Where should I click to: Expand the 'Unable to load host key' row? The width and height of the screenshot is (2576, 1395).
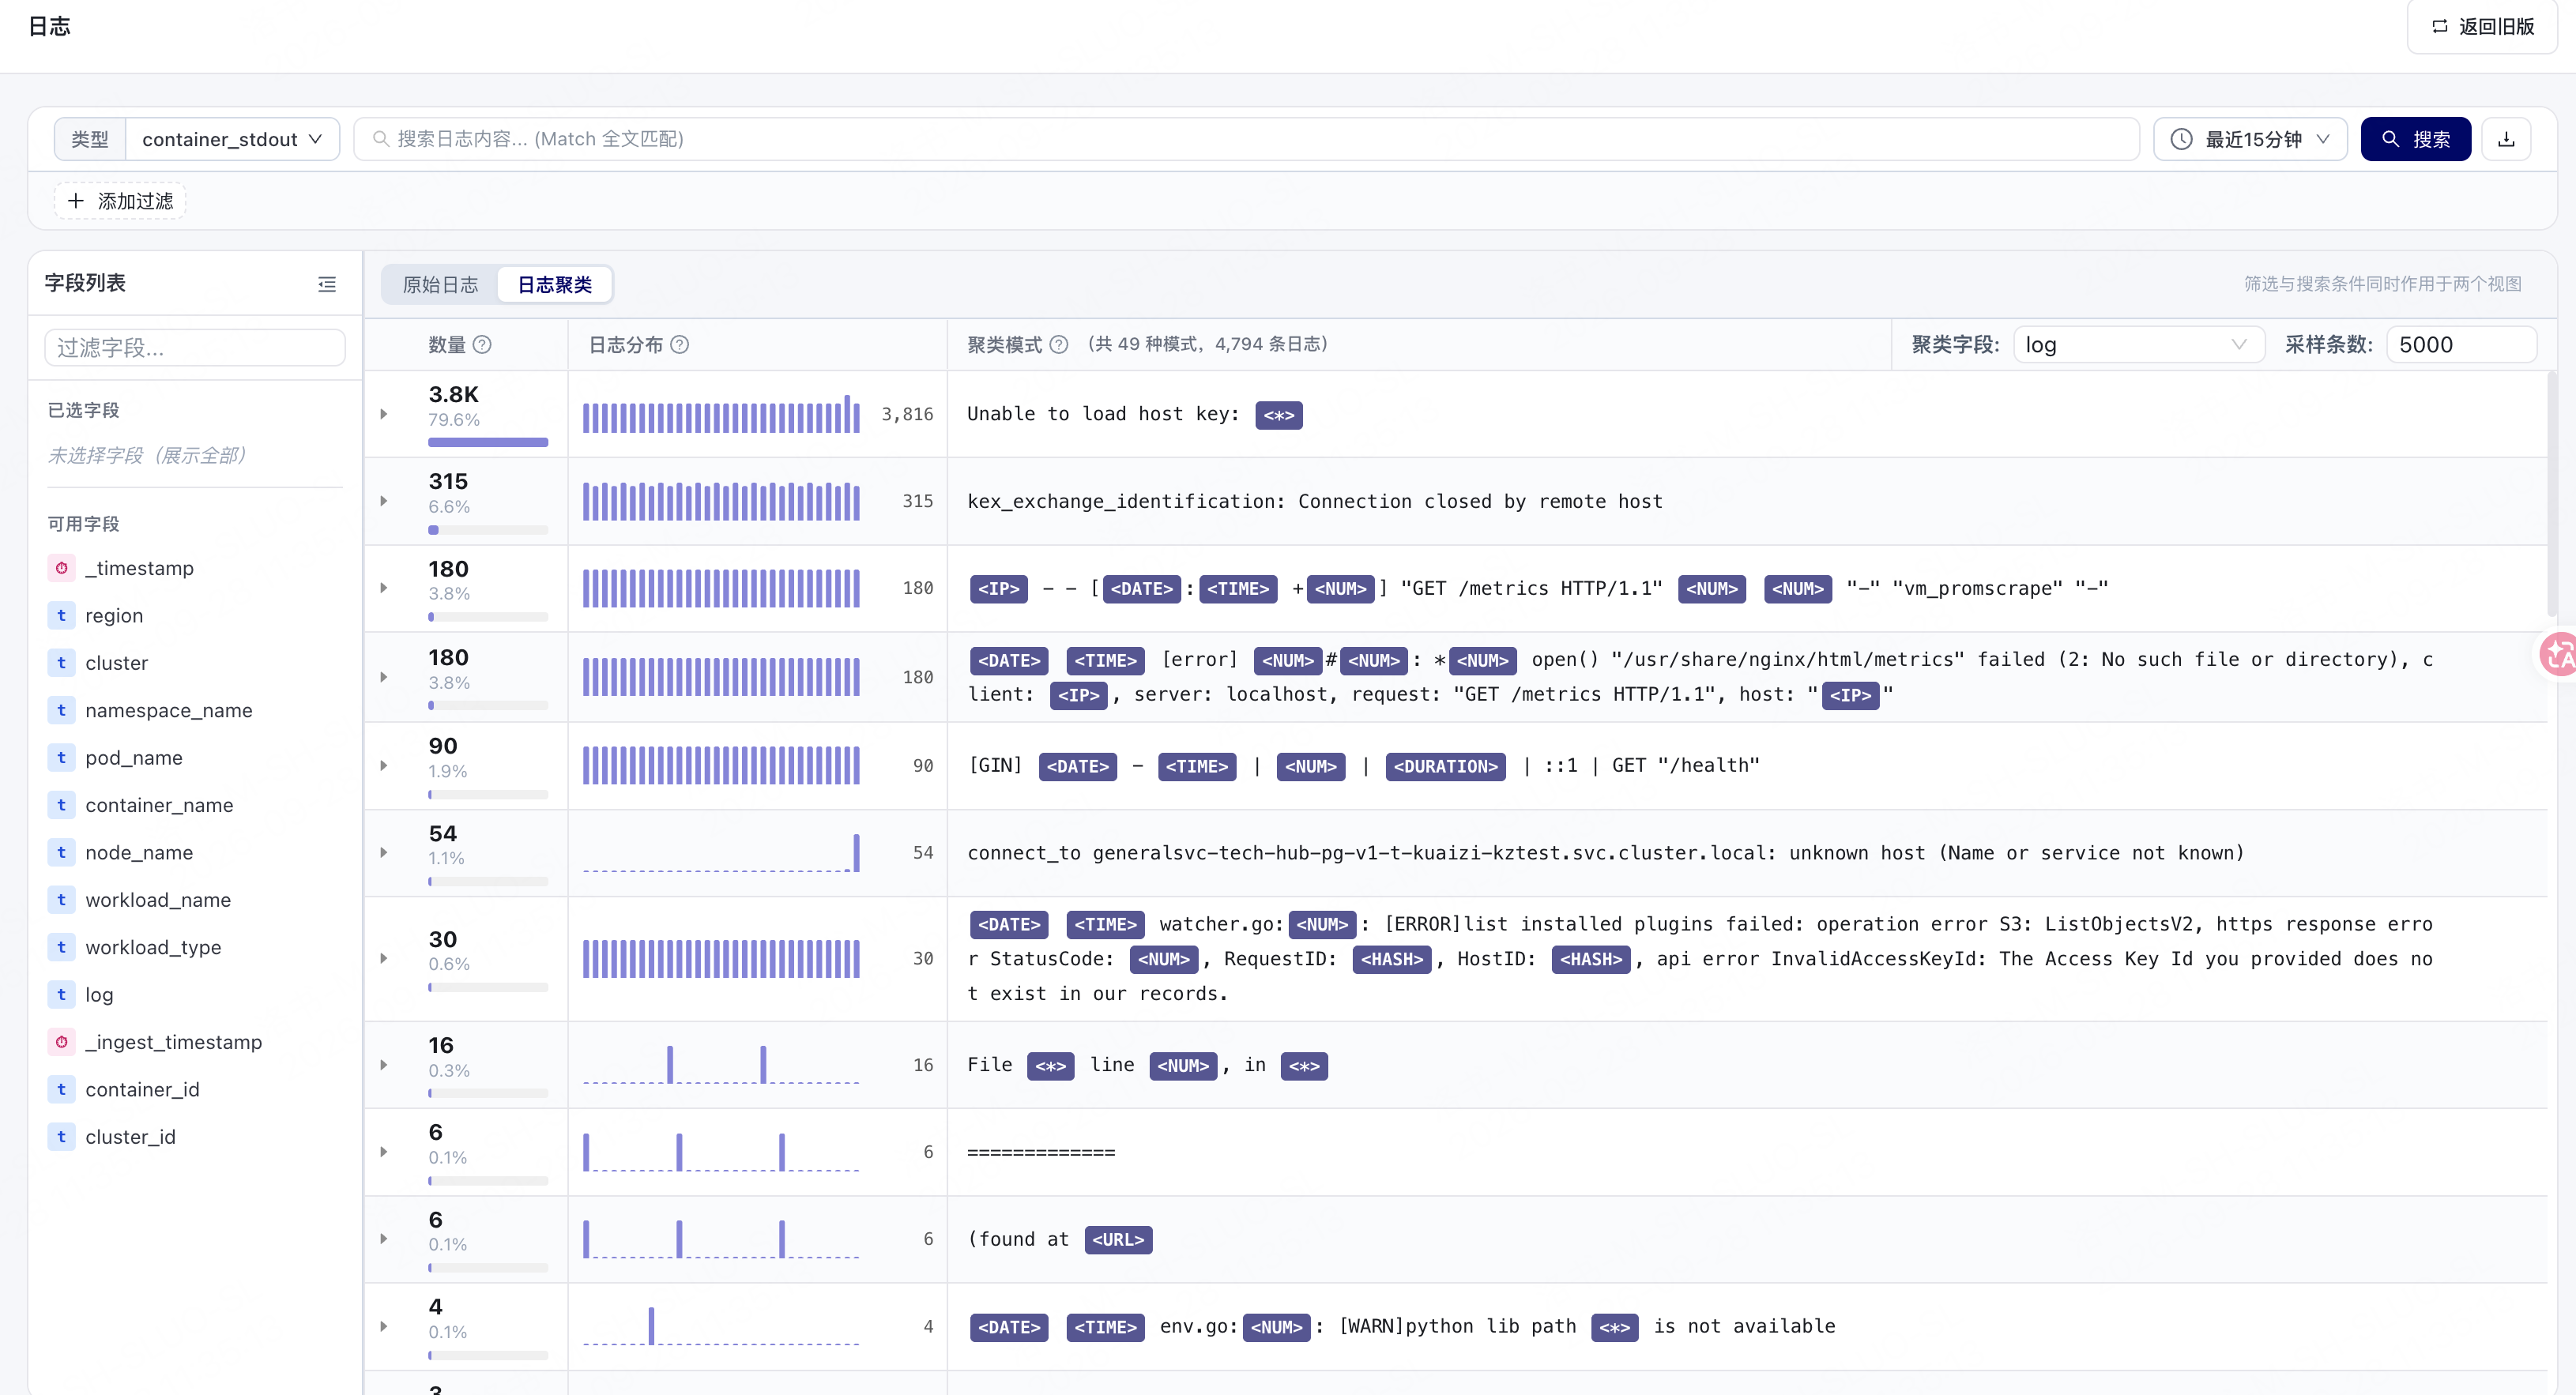click(384, 414)
